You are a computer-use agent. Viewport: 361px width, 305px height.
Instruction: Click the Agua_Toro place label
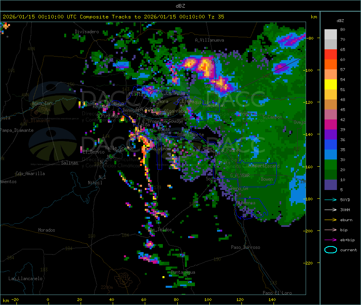pos(43,103)
